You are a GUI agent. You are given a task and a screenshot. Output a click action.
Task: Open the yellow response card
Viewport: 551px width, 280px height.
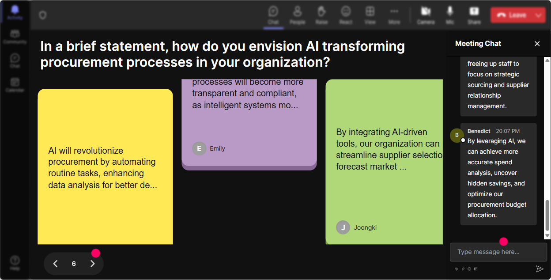click(x=105, y=167)
